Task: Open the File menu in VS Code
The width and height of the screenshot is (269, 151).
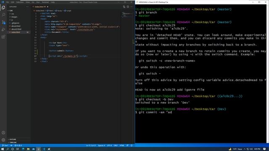Action: (x=8, y=2)
